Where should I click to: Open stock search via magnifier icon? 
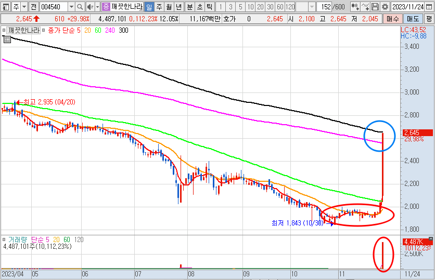click(x=80, y=7)
